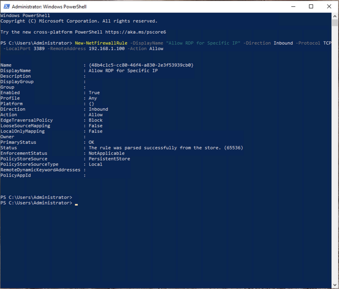The width and height of the screenshot is (339, 289).
Task: Click the 'Local' value for PolicyStoreSourceType
Action: [96, 164]
